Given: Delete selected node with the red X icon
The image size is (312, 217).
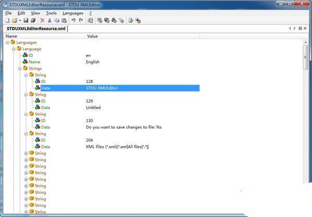Looking at the screenshot, I should [x=43, y=20].
